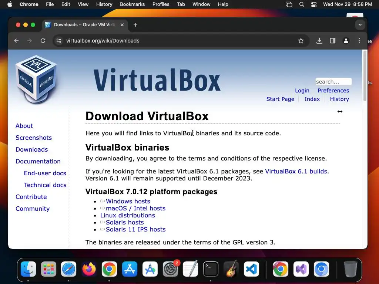Image resolution: width=379 pixels, height=284 pixels.
Task: Click the wiki search input field
Action: [x=333, y=82]
